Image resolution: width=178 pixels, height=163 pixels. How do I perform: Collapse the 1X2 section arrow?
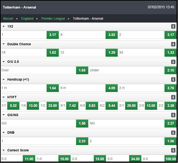[4, 26]
